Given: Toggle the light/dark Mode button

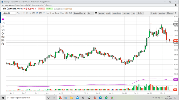Looking at the screenshot, I should 154,13.
